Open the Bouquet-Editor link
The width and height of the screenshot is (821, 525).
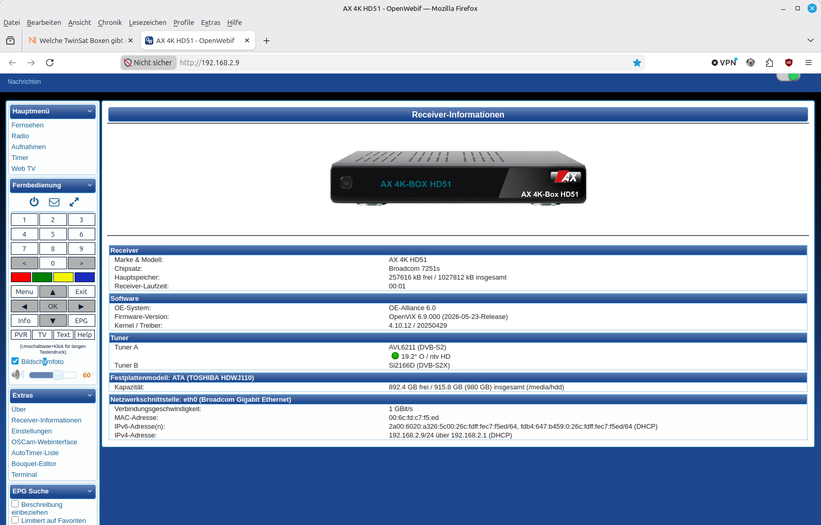tap(34, 464)
